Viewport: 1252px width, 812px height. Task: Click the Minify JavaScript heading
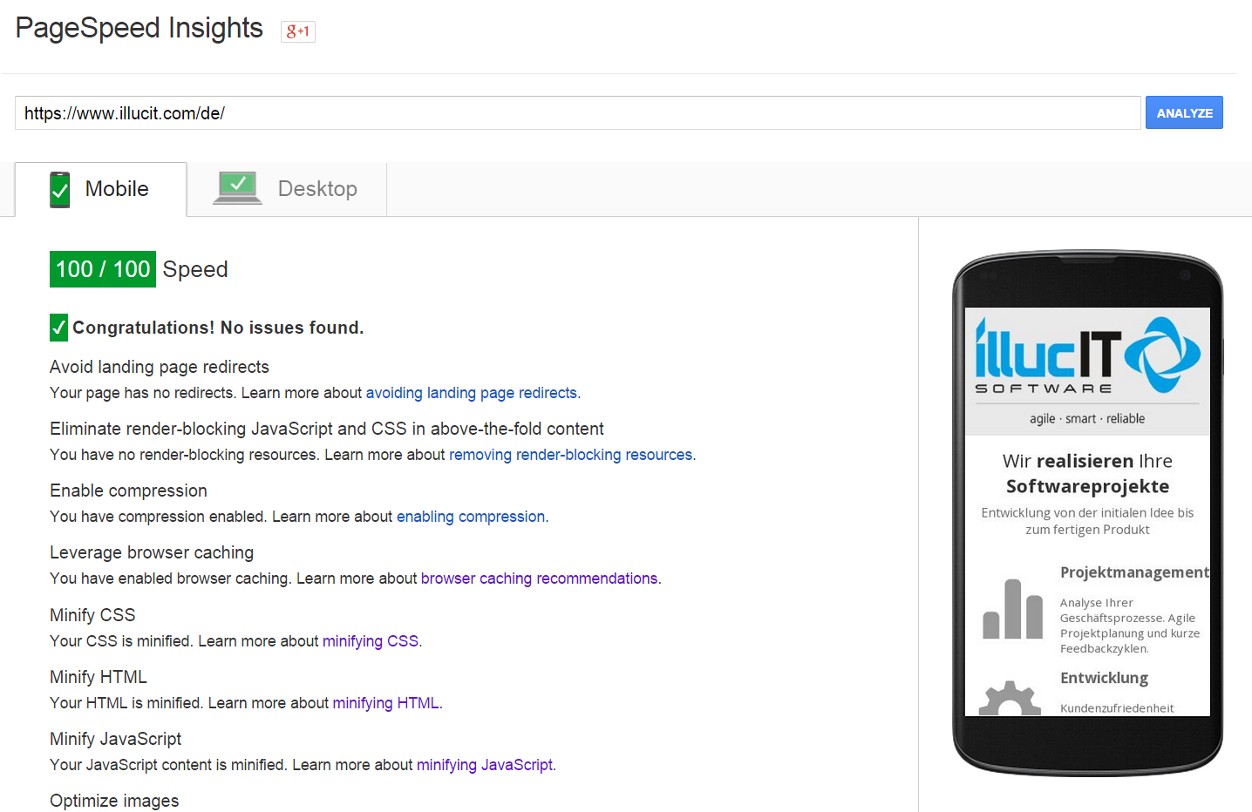click(x=115, y=739)
